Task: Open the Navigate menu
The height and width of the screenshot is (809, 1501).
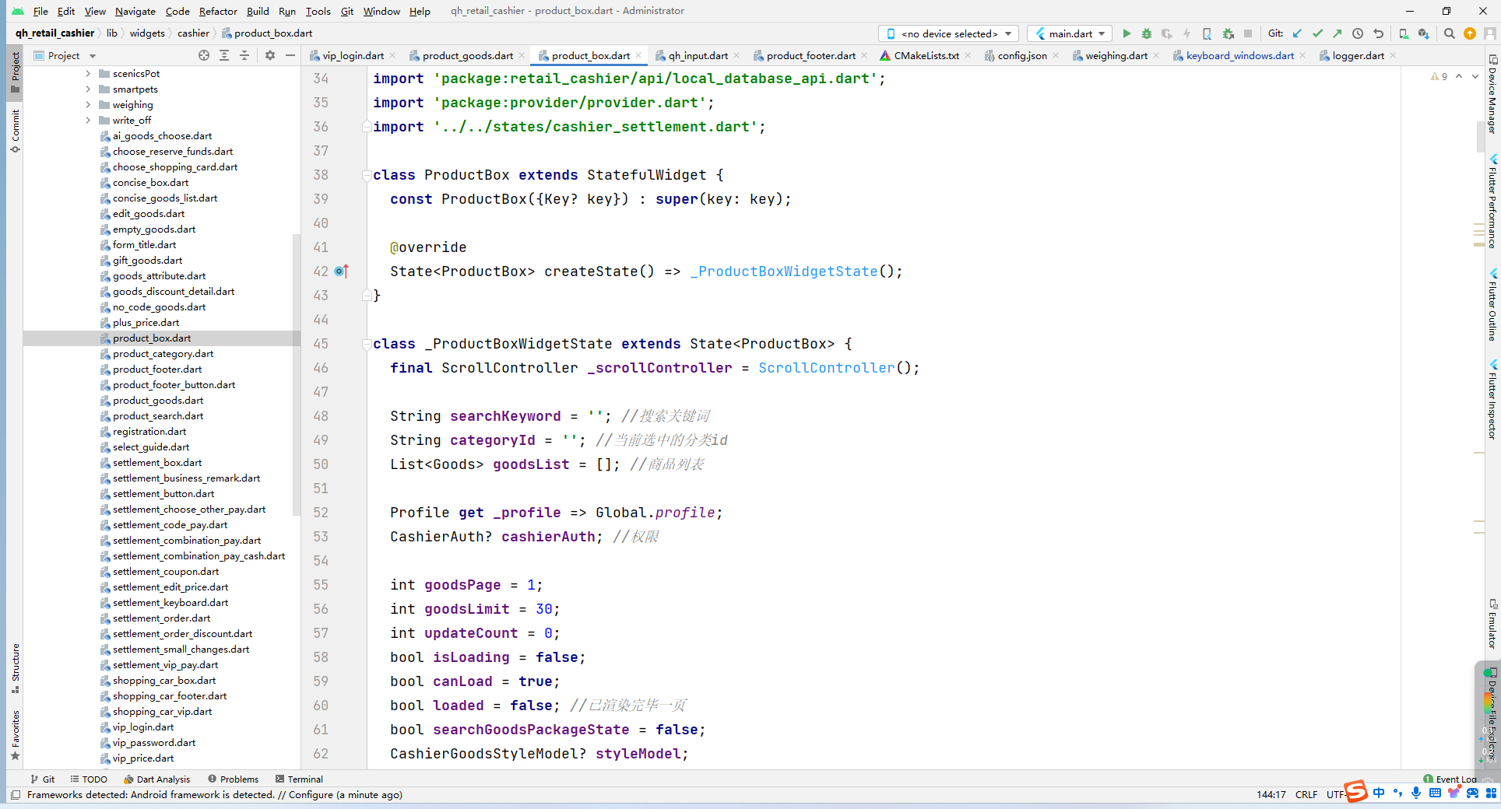Action: point(135,11)
